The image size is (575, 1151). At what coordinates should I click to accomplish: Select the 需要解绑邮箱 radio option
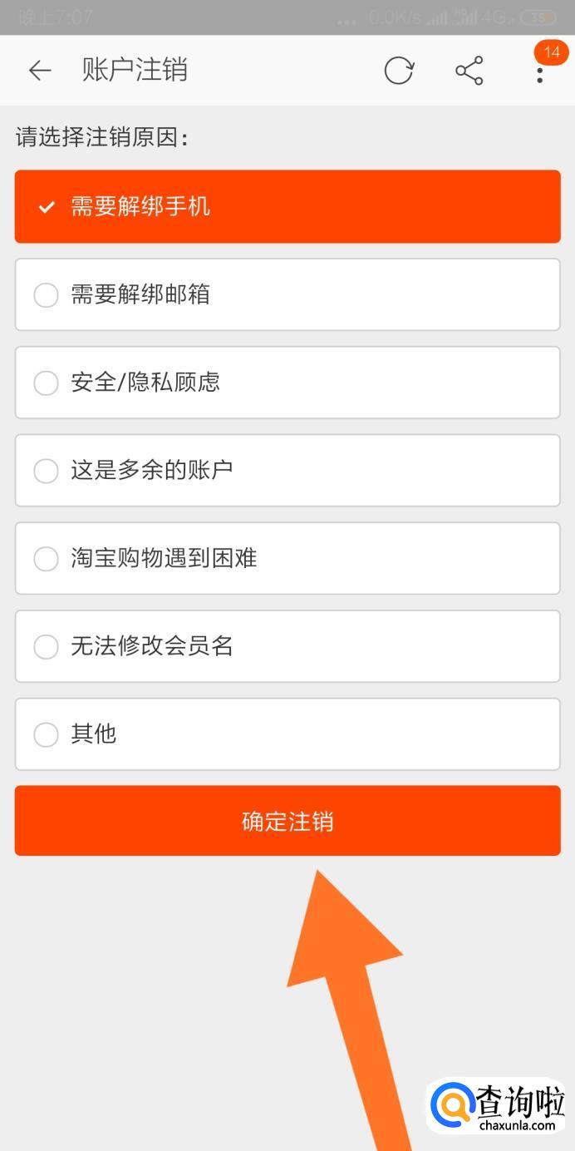tap(46, 294)
